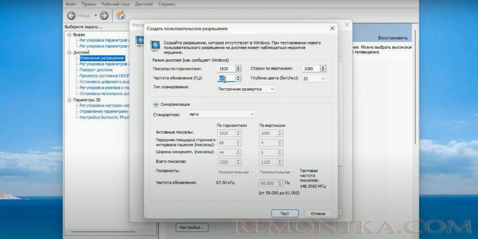Screen dimensions: 478x239
Task: Collapse the Видео tree node
Action: click(x=70, y=34)
